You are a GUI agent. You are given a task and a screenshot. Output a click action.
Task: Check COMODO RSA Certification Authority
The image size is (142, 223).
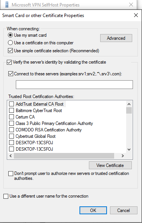[11, 130]
